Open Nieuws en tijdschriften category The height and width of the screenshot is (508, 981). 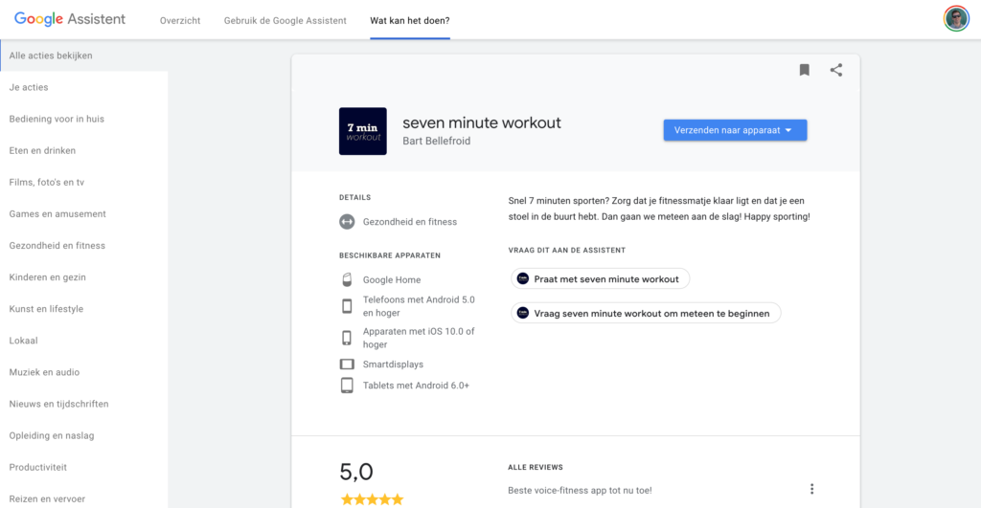pos(84,404)
